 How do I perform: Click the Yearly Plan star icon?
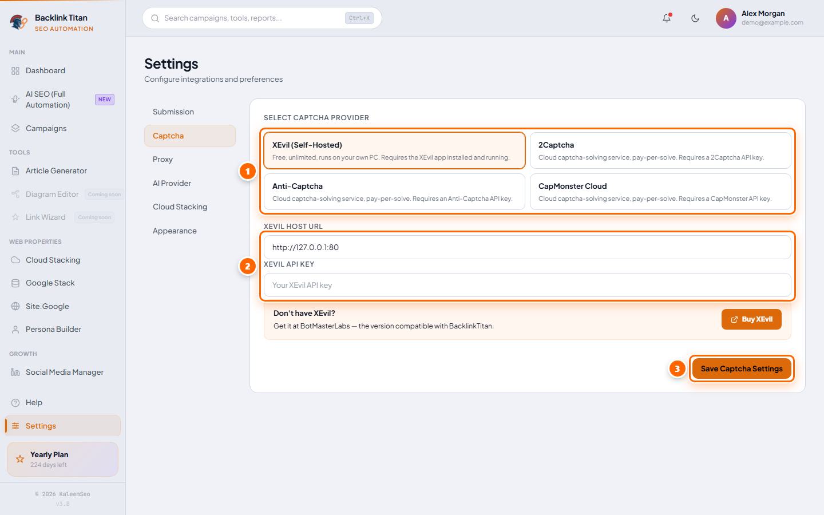(20, 459)
